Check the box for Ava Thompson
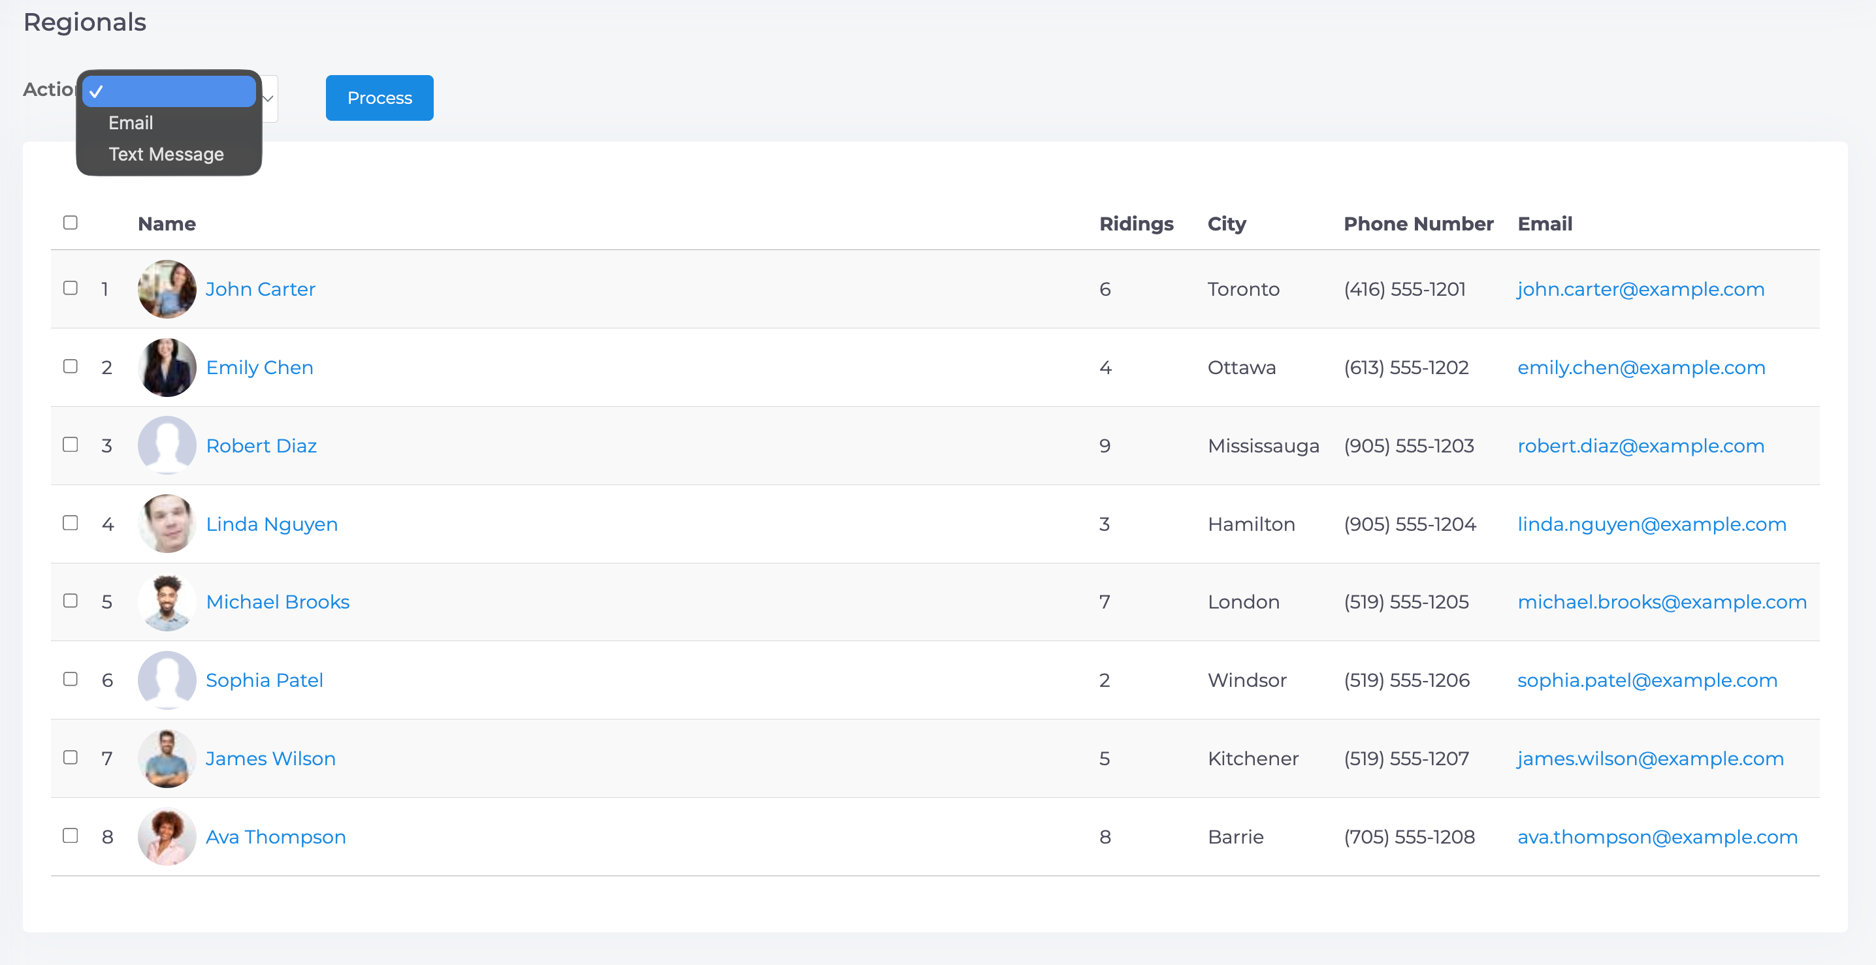1876x965 pixels. [71, 836]
